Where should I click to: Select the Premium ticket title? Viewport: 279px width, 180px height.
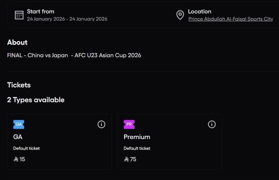click(137, 137)
